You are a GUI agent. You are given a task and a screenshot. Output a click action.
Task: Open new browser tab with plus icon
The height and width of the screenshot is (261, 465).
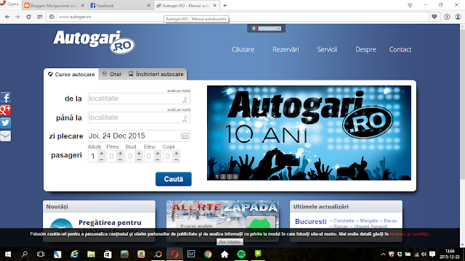click(x=225, y=5)
